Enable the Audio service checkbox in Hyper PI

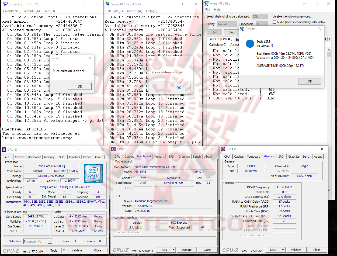pos(275,22)
